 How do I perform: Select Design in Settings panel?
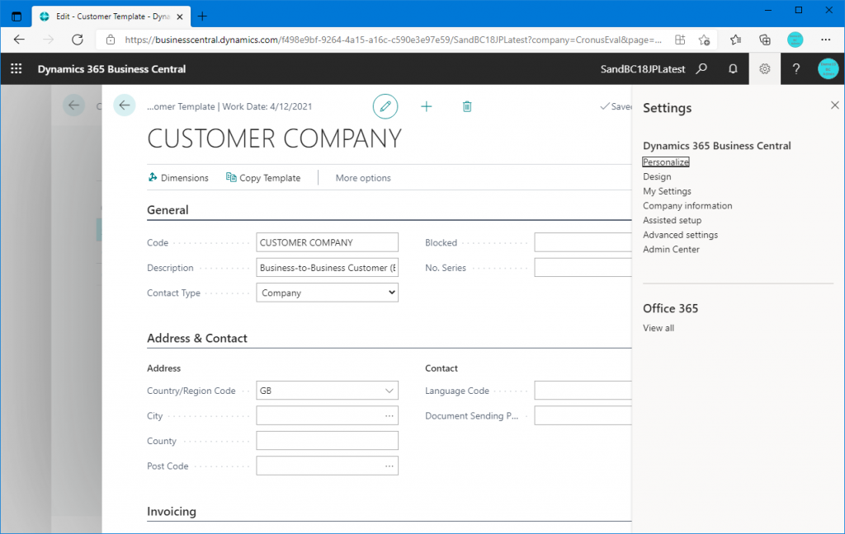tap(657, 176)
